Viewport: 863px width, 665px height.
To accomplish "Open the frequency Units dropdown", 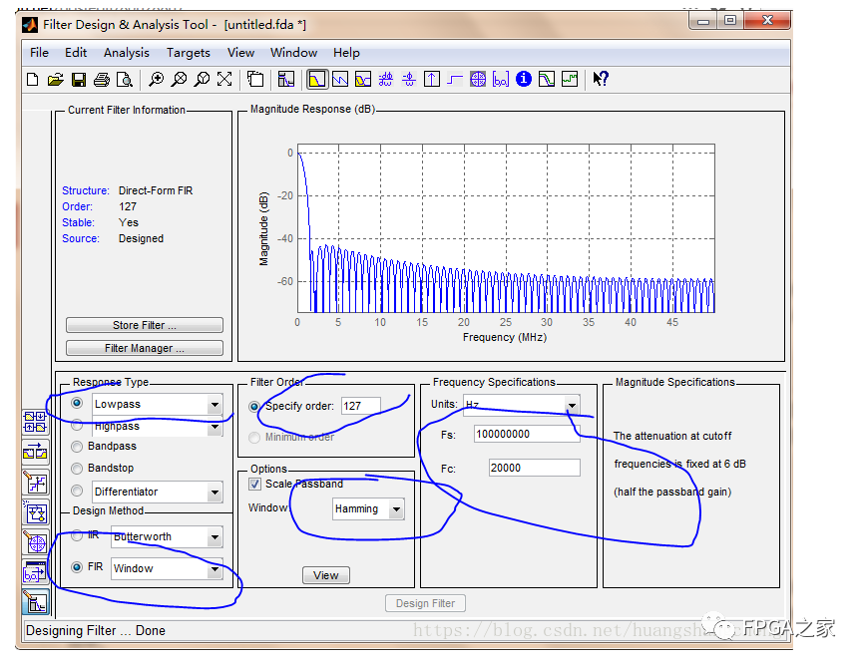I will point(572,406).
